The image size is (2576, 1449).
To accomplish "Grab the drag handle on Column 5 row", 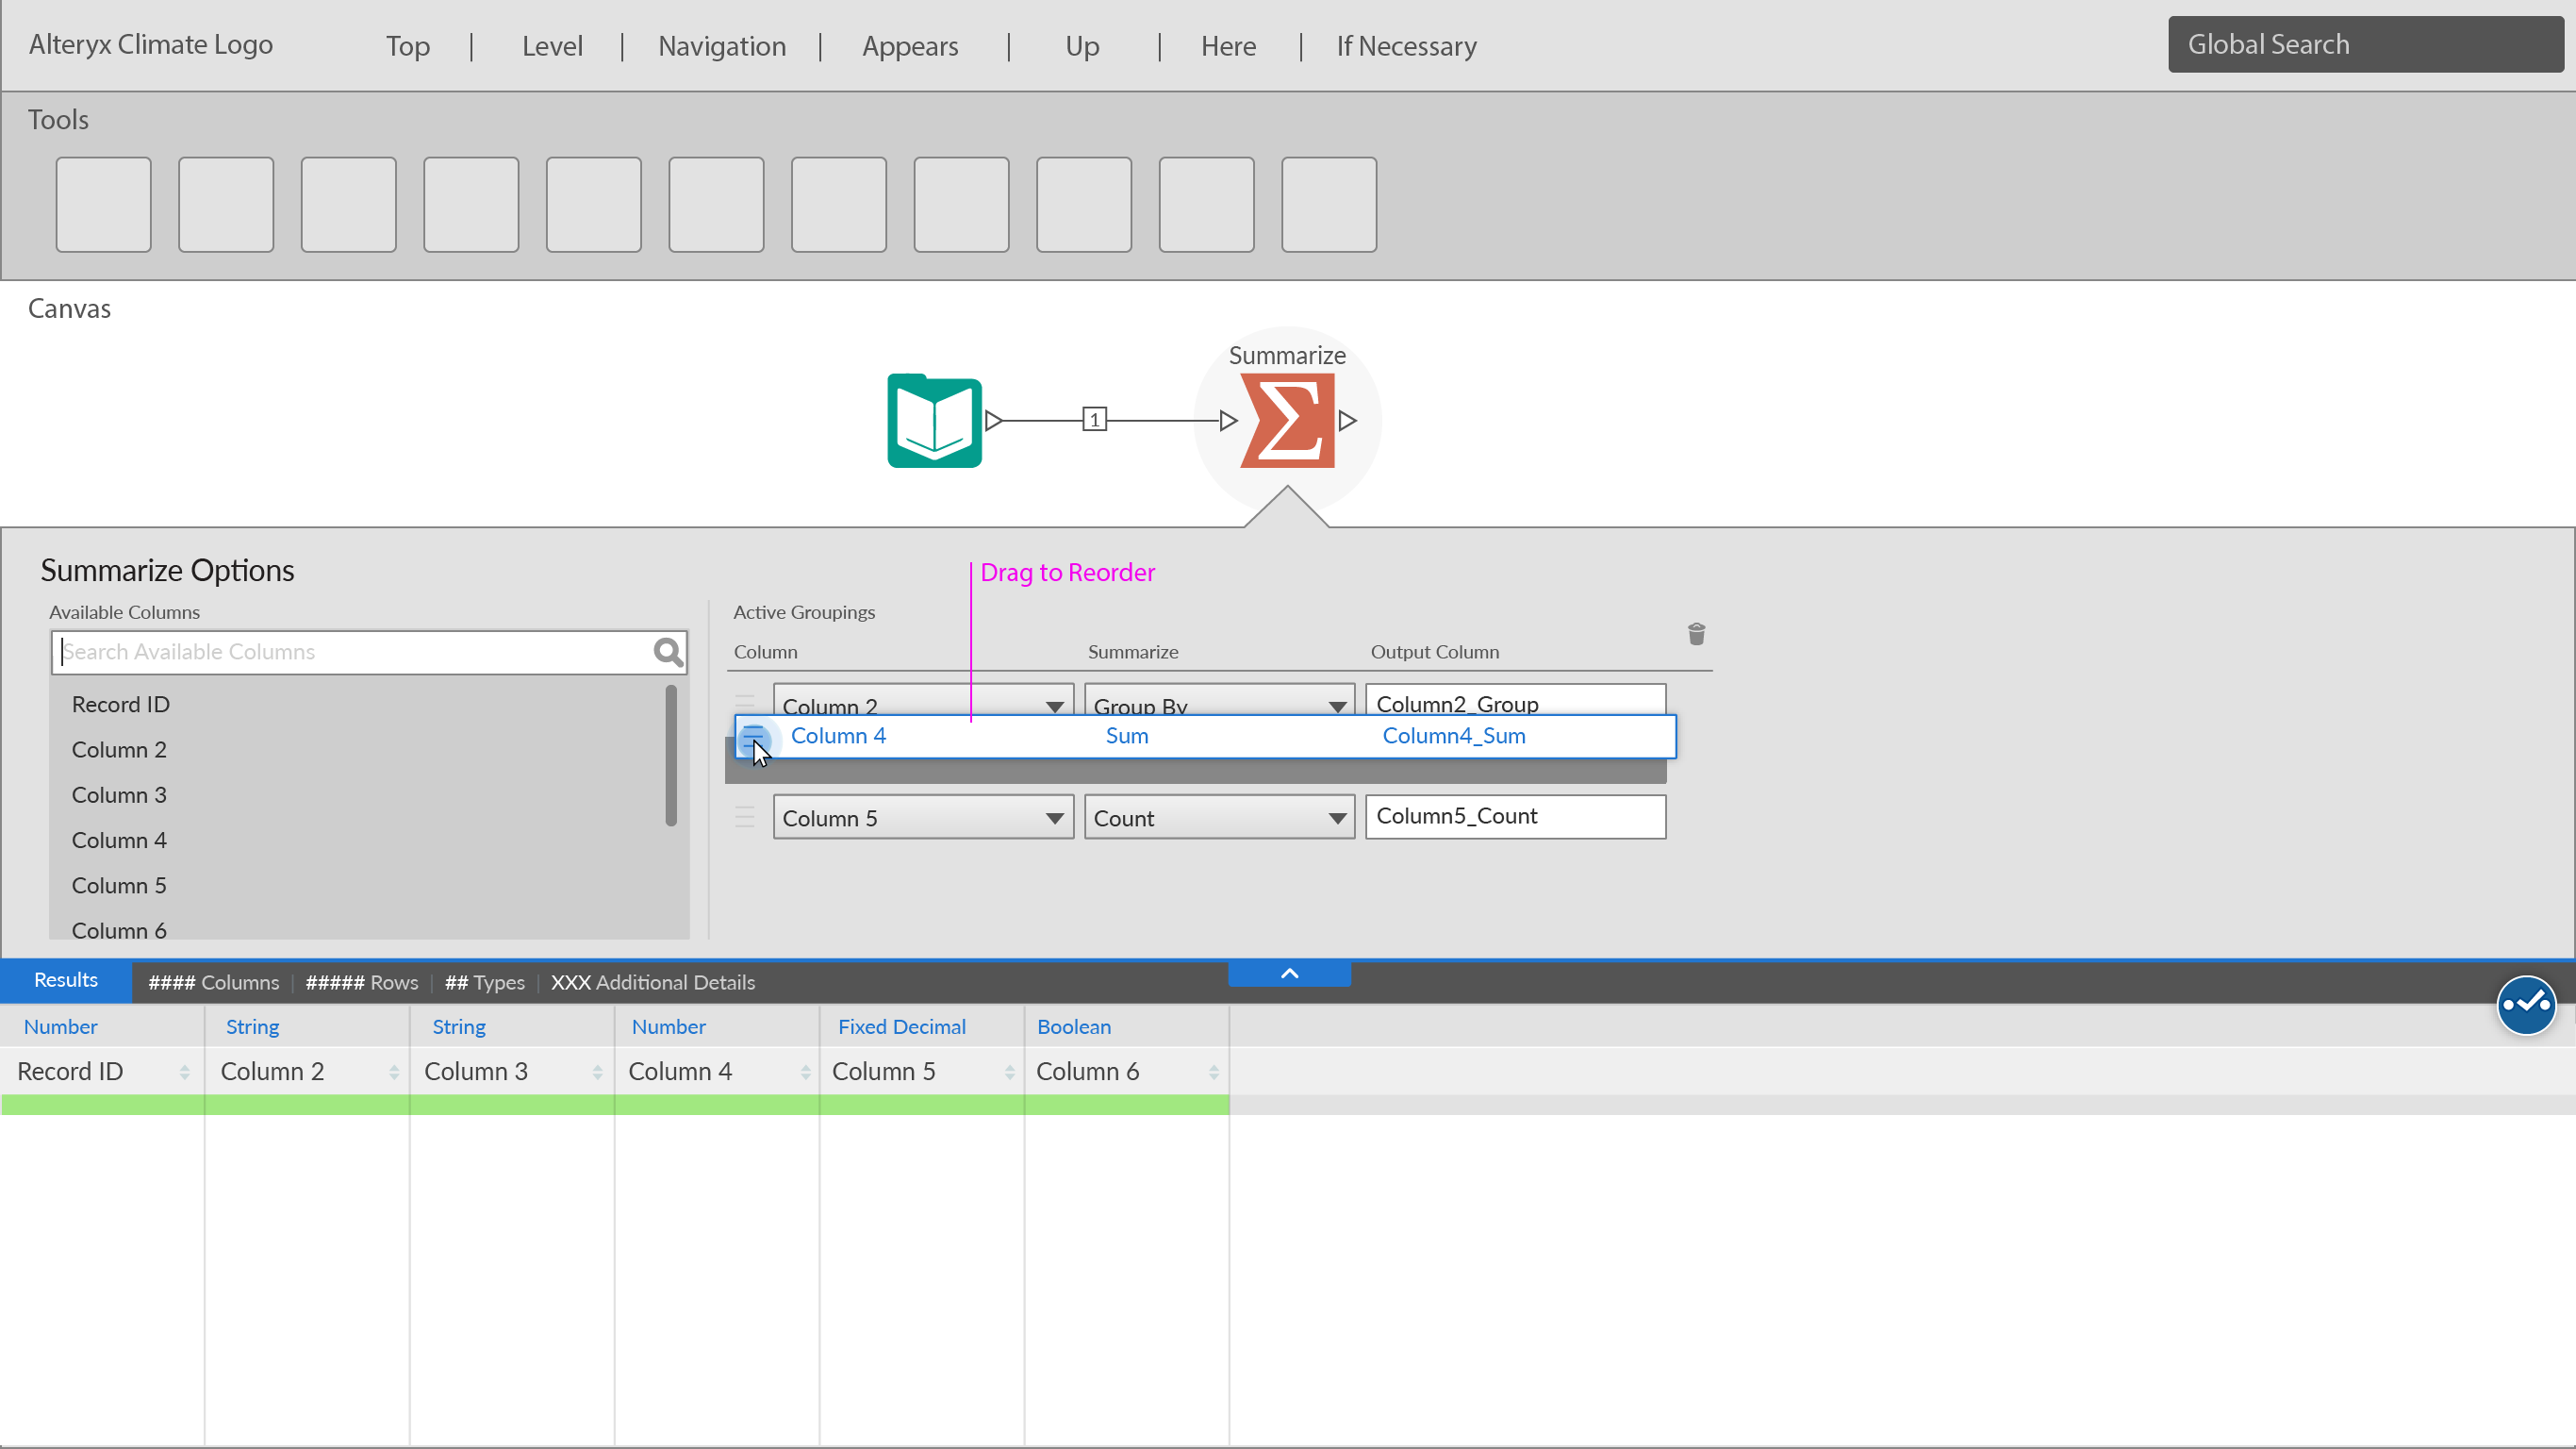I will (x=745, y=818).
